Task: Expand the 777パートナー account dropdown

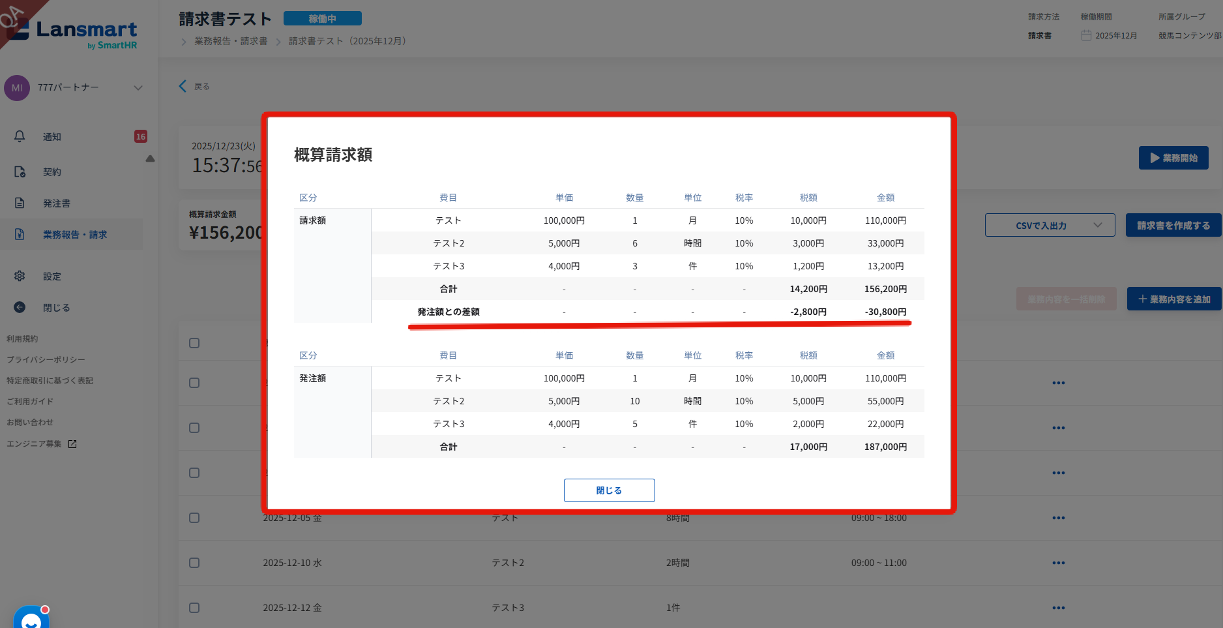Action: pos(138,88)
